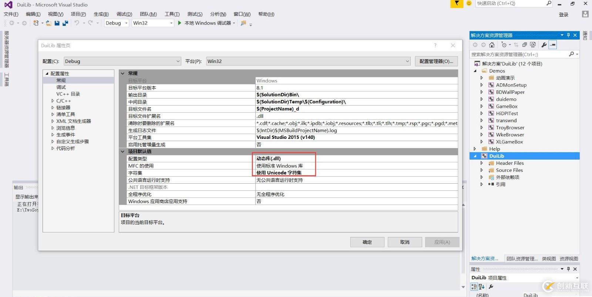Select the Source Files folder

[509, 170]
